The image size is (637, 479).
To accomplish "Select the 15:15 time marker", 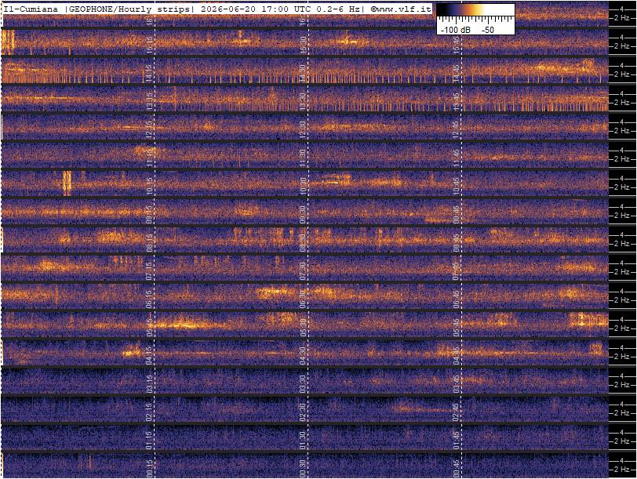I will [149, 45].
